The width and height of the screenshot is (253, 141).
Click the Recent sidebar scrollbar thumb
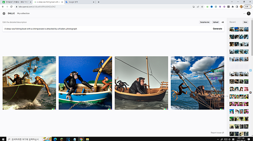coord(252,38)
